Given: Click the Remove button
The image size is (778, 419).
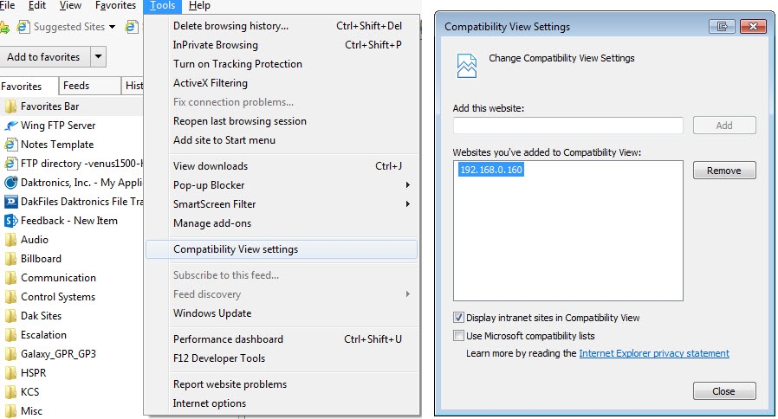Looking at the screenshot, I should [723, 171].
